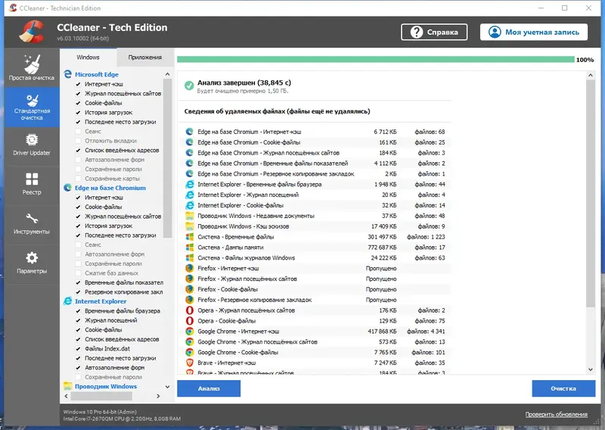Collapse the Internet Explorer category
605x430 pixels.
pos(101,301)
